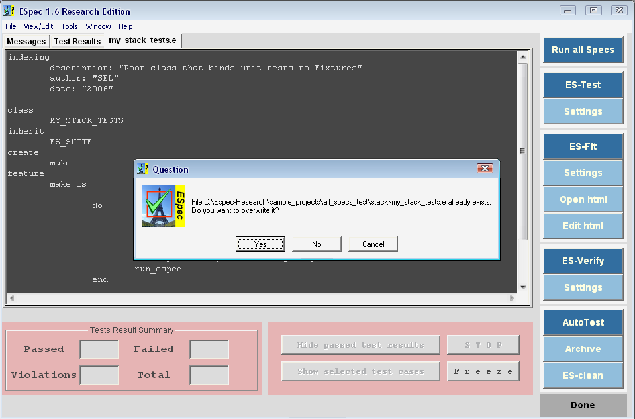Click Run all Specs button
The height and width of the screenshot is (419, 635).
tap(583, 50)
